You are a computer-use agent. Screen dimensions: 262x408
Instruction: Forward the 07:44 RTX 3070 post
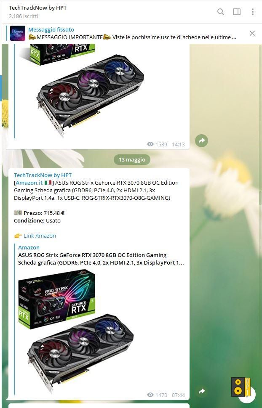pos(201,391)
